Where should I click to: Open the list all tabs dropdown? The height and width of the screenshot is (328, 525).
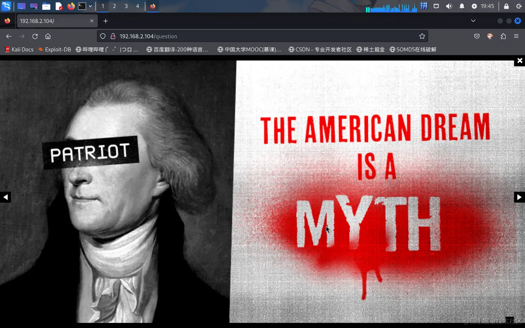[x=473, y=21]
